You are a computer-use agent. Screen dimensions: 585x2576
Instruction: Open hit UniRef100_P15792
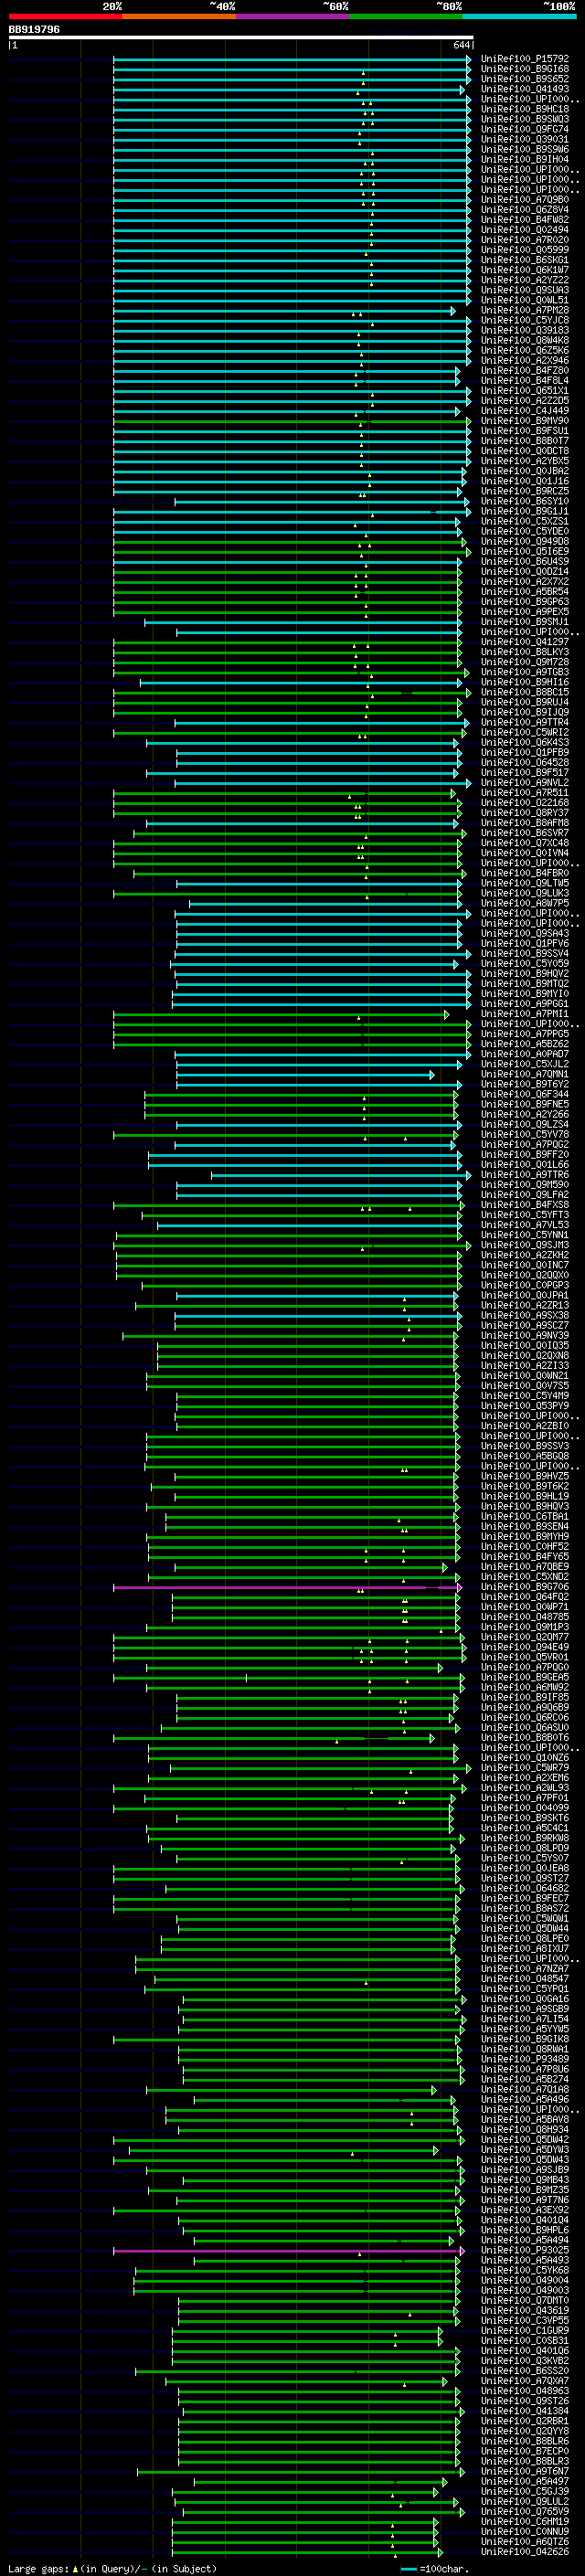(x=525, y=59)
